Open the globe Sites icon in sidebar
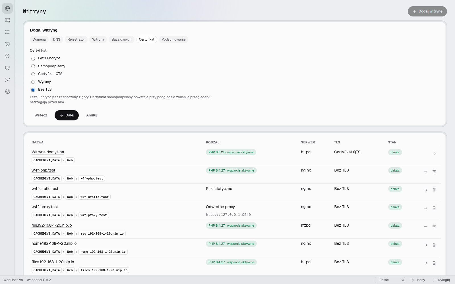This screenshot has height=284, width=455. 7,8
